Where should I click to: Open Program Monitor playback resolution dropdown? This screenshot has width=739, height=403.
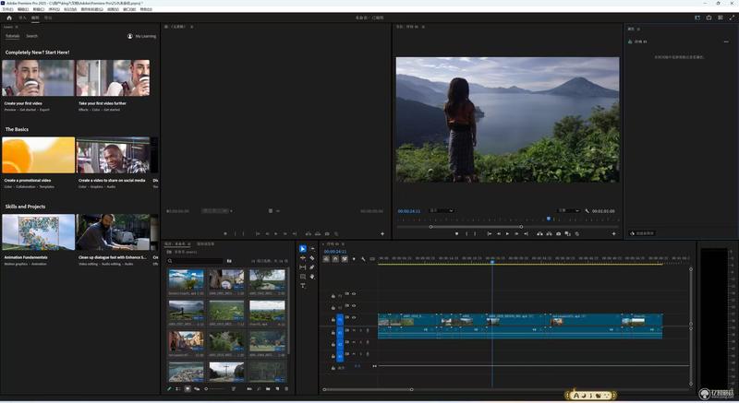click(568, 210)
